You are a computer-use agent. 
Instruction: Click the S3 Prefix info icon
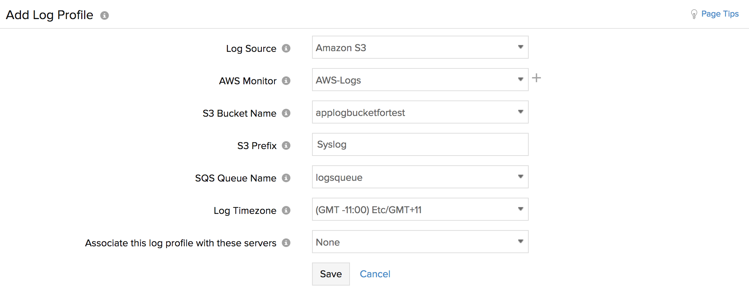click(286, 145)
